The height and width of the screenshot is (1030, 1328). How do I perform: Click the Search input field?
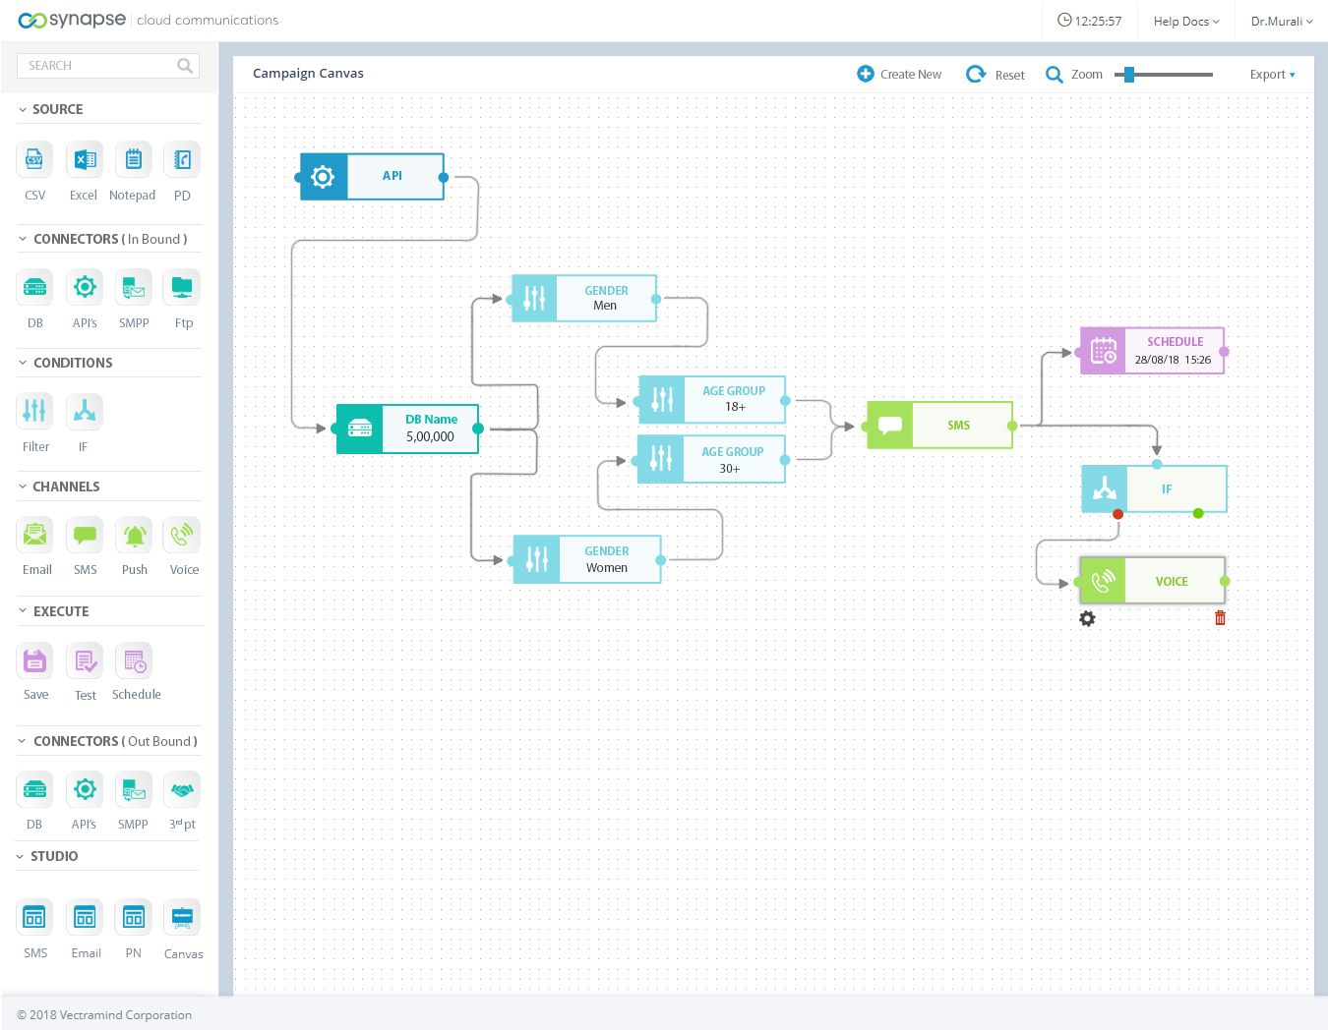point(98,66)
